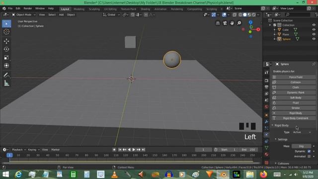Select the Transform tool
Image resolution: width=318 pixels, height=179 pixels.
click(6, 66)
